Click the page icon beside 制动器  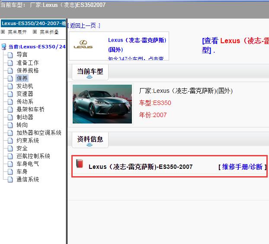click(x=10, y=117)
